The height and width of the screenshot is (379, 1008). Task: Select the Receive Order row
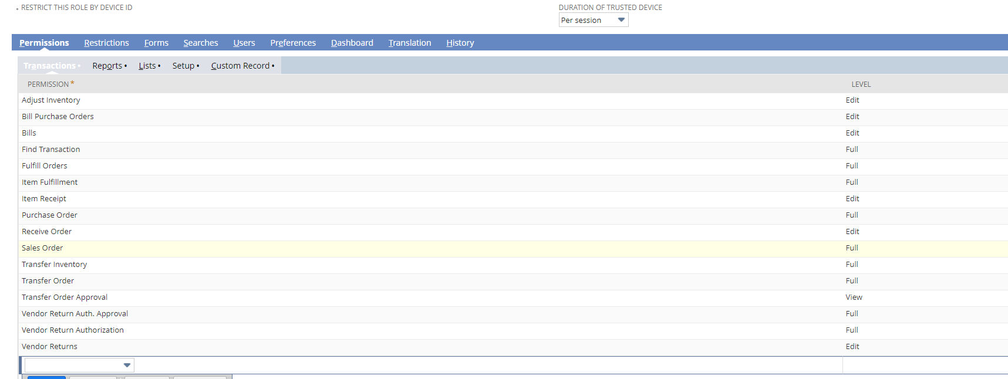[x=513, y=232]
